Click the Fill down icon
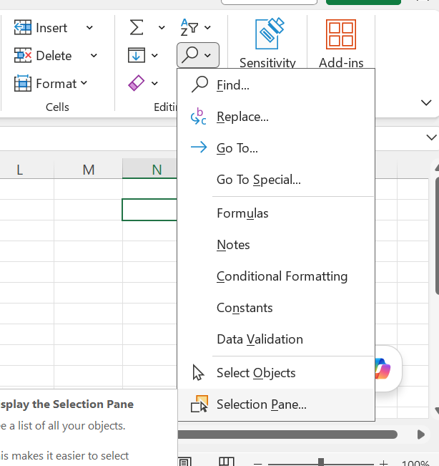Viewport: 439px width, 466px height. pyautogui.click(x=137, y=55)
